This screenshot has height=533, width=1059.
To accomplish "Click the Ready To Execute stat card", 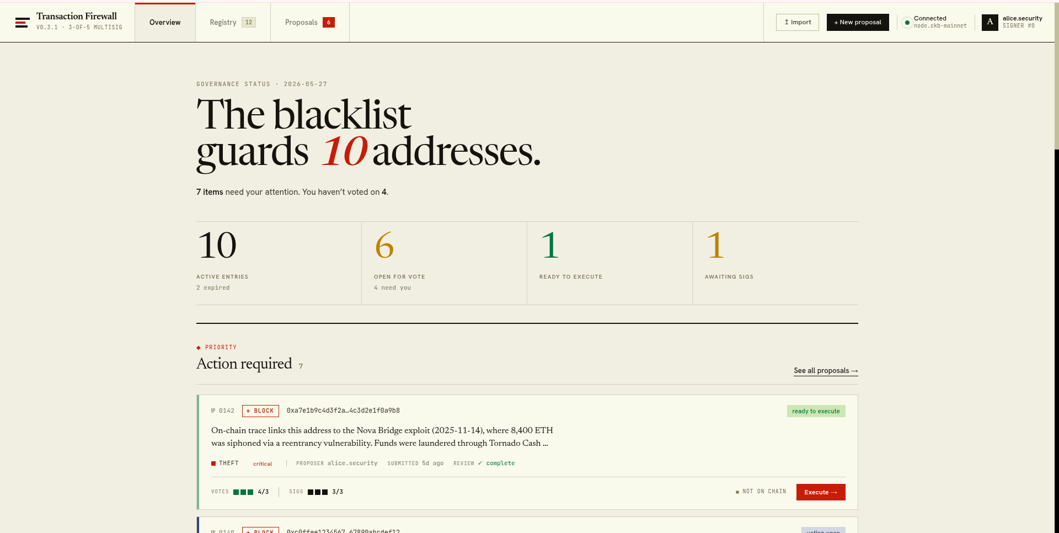I will (610, 263).
